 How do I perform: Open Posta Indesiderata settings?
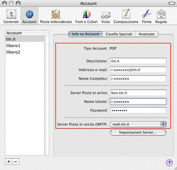pyautogui.click(x=56, y=16)
